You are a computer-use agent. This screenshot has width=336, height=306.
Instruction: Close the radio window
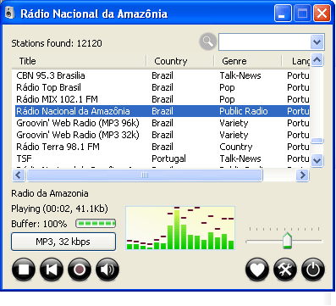(322, 14)
